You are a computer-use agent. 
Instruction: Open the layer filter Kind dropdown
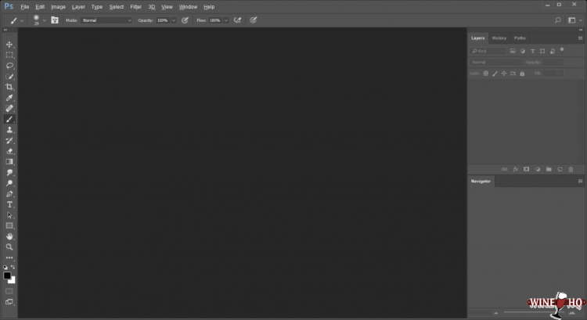pyautogui.click(x=488, y=51)
